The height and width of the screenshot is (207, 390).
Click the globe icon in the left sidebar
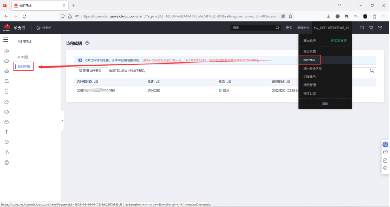7,163
